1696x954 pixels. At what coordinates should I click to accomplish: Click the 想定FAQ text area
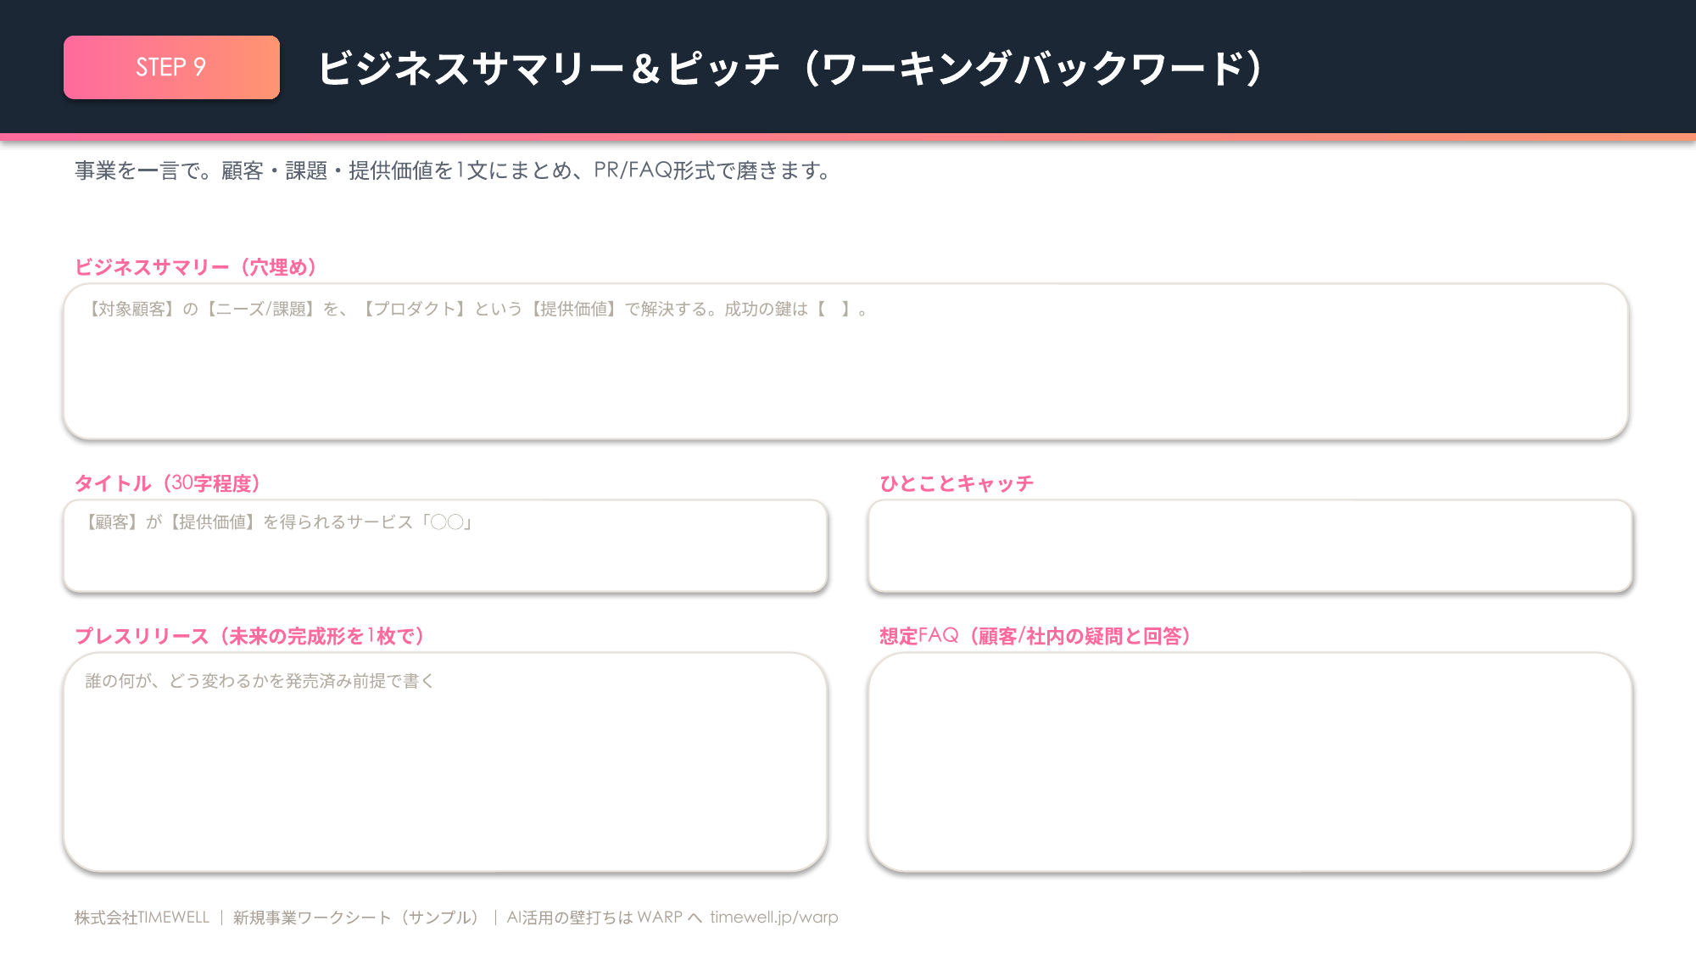[1250, 762]
